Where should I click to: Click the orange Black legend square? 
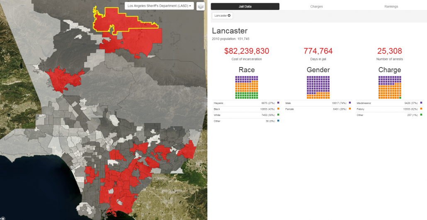(x=278, y=109)
